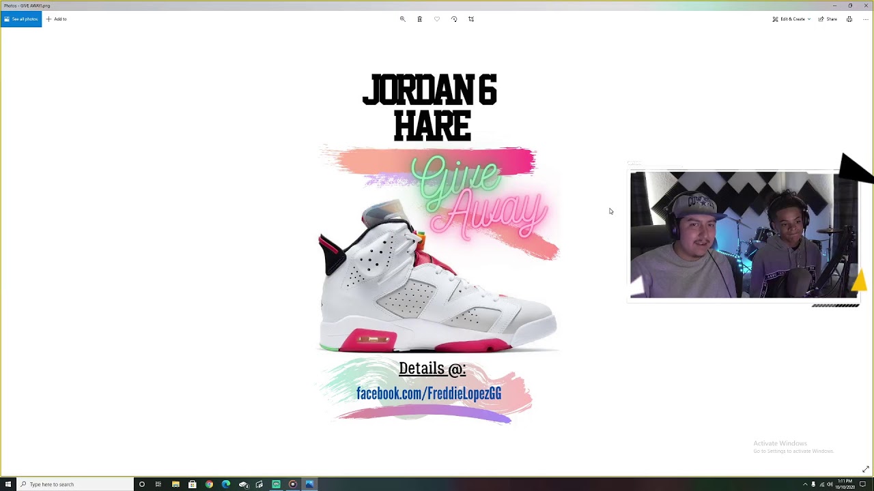Open the Windows Start menu
874x491 pixels.
8,484
